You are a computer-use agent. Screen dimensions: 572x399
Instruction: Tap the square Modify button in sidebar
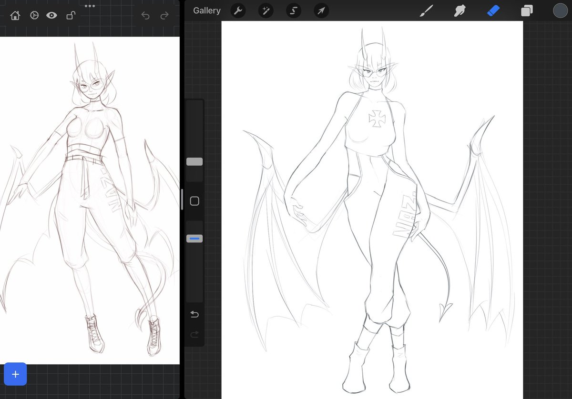(194, 201)
